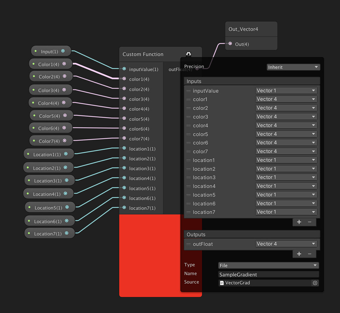Open the location5 Vector 1 type dropdown
The width and height of the screenshot is (340, 313).
[286, 194]
